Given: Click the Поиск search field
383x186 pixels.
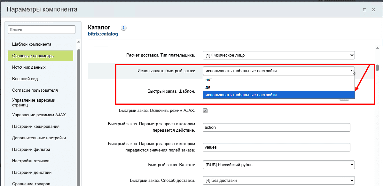Looking at the screenshot, I should click(x=42, y=30).
